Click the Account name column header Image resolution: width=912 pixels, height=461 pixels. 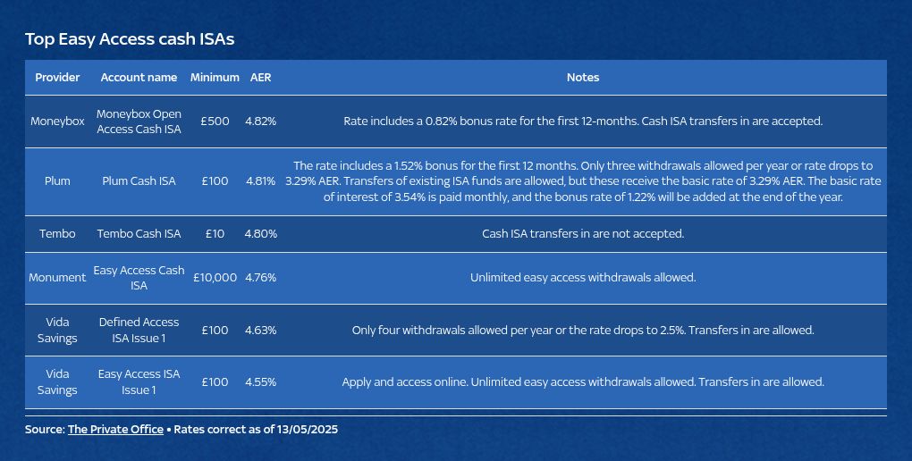coord(139,78)
